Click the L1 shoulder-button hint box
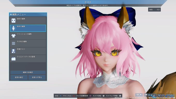Image resolution: width=176 pixels, height=99 pixels. [139, 95]
